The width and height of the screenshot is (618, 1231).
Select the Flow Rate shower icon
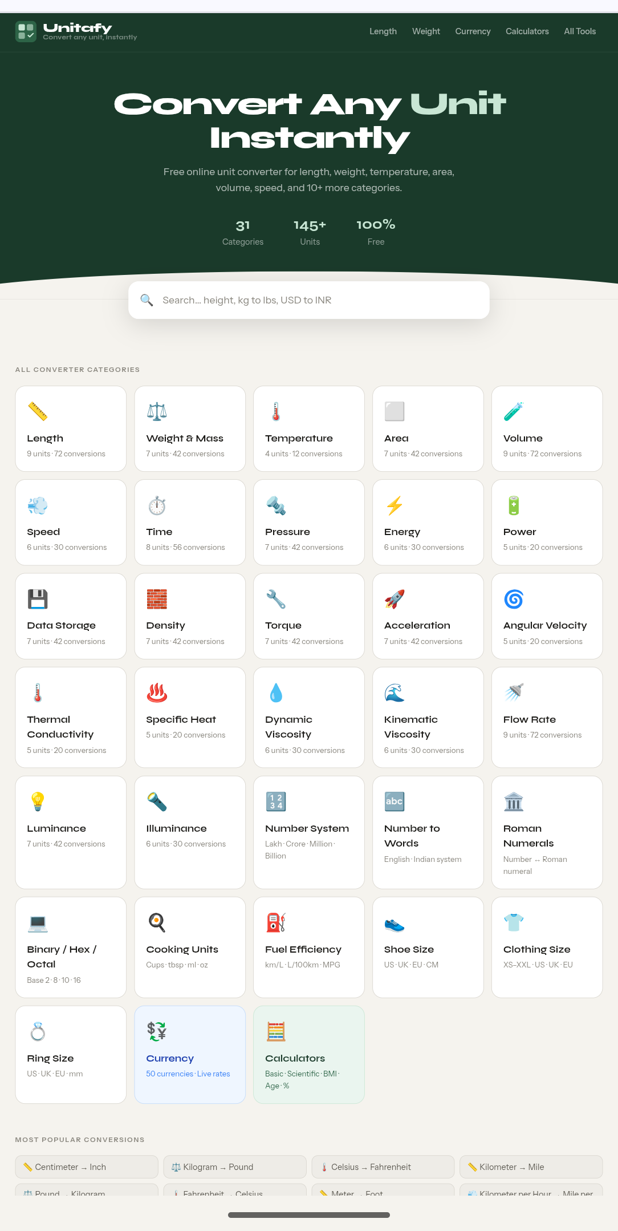(x=514, y=693)
